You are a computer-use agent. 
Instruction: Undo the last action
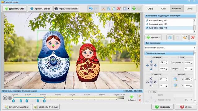(x=91, y=9)
